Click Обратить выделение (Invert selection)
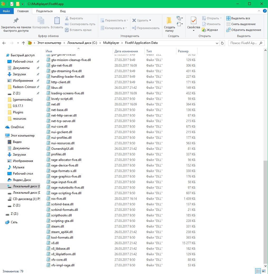This screenshot has width=268, height=274. [243, 30]
